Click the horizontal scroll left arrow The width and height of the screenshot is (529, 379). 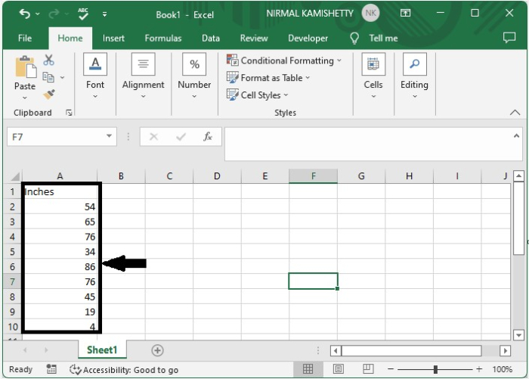click(x=336, y=350)
